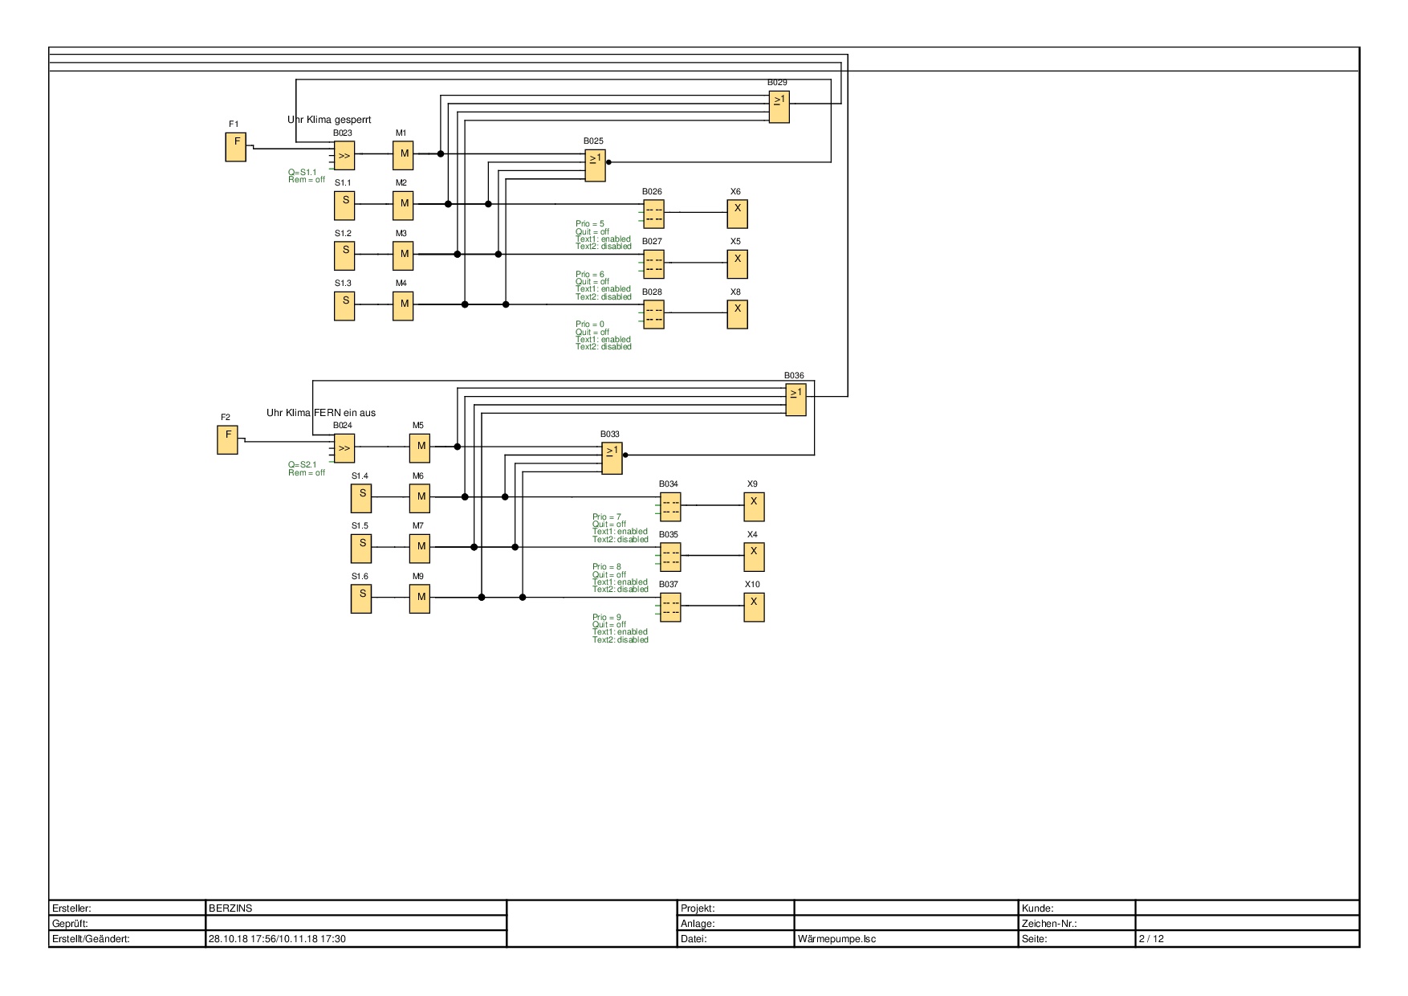Image resolution: width=1408 pixels, height=996 pixels.
Task: Select the F2 function key block
Action: coord(228,439)
